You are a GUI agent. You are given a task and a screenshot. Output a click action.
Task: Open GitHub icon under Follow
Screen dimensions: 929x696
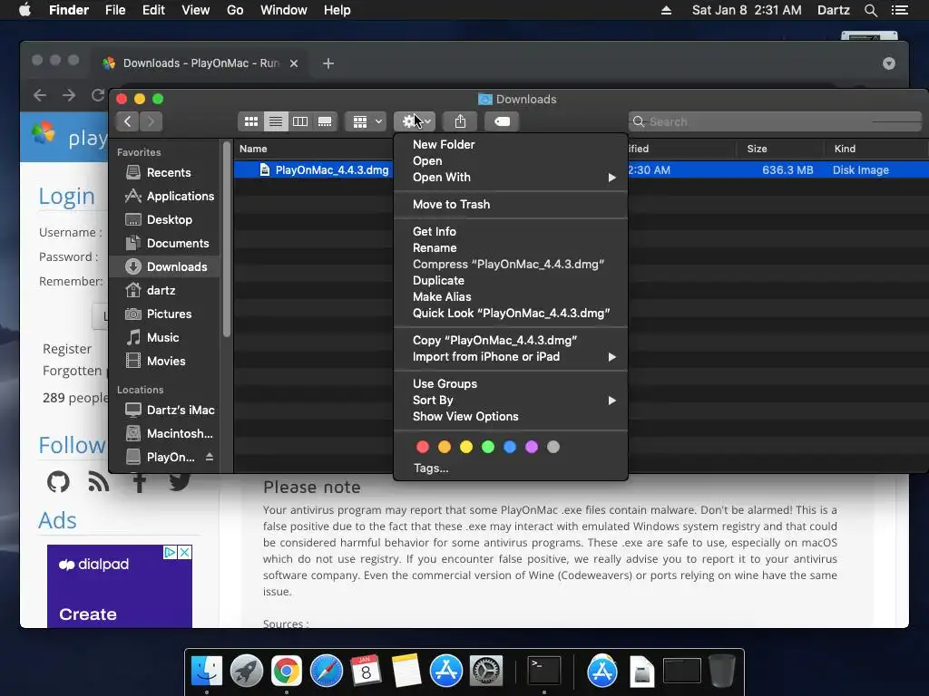[58, 482]
